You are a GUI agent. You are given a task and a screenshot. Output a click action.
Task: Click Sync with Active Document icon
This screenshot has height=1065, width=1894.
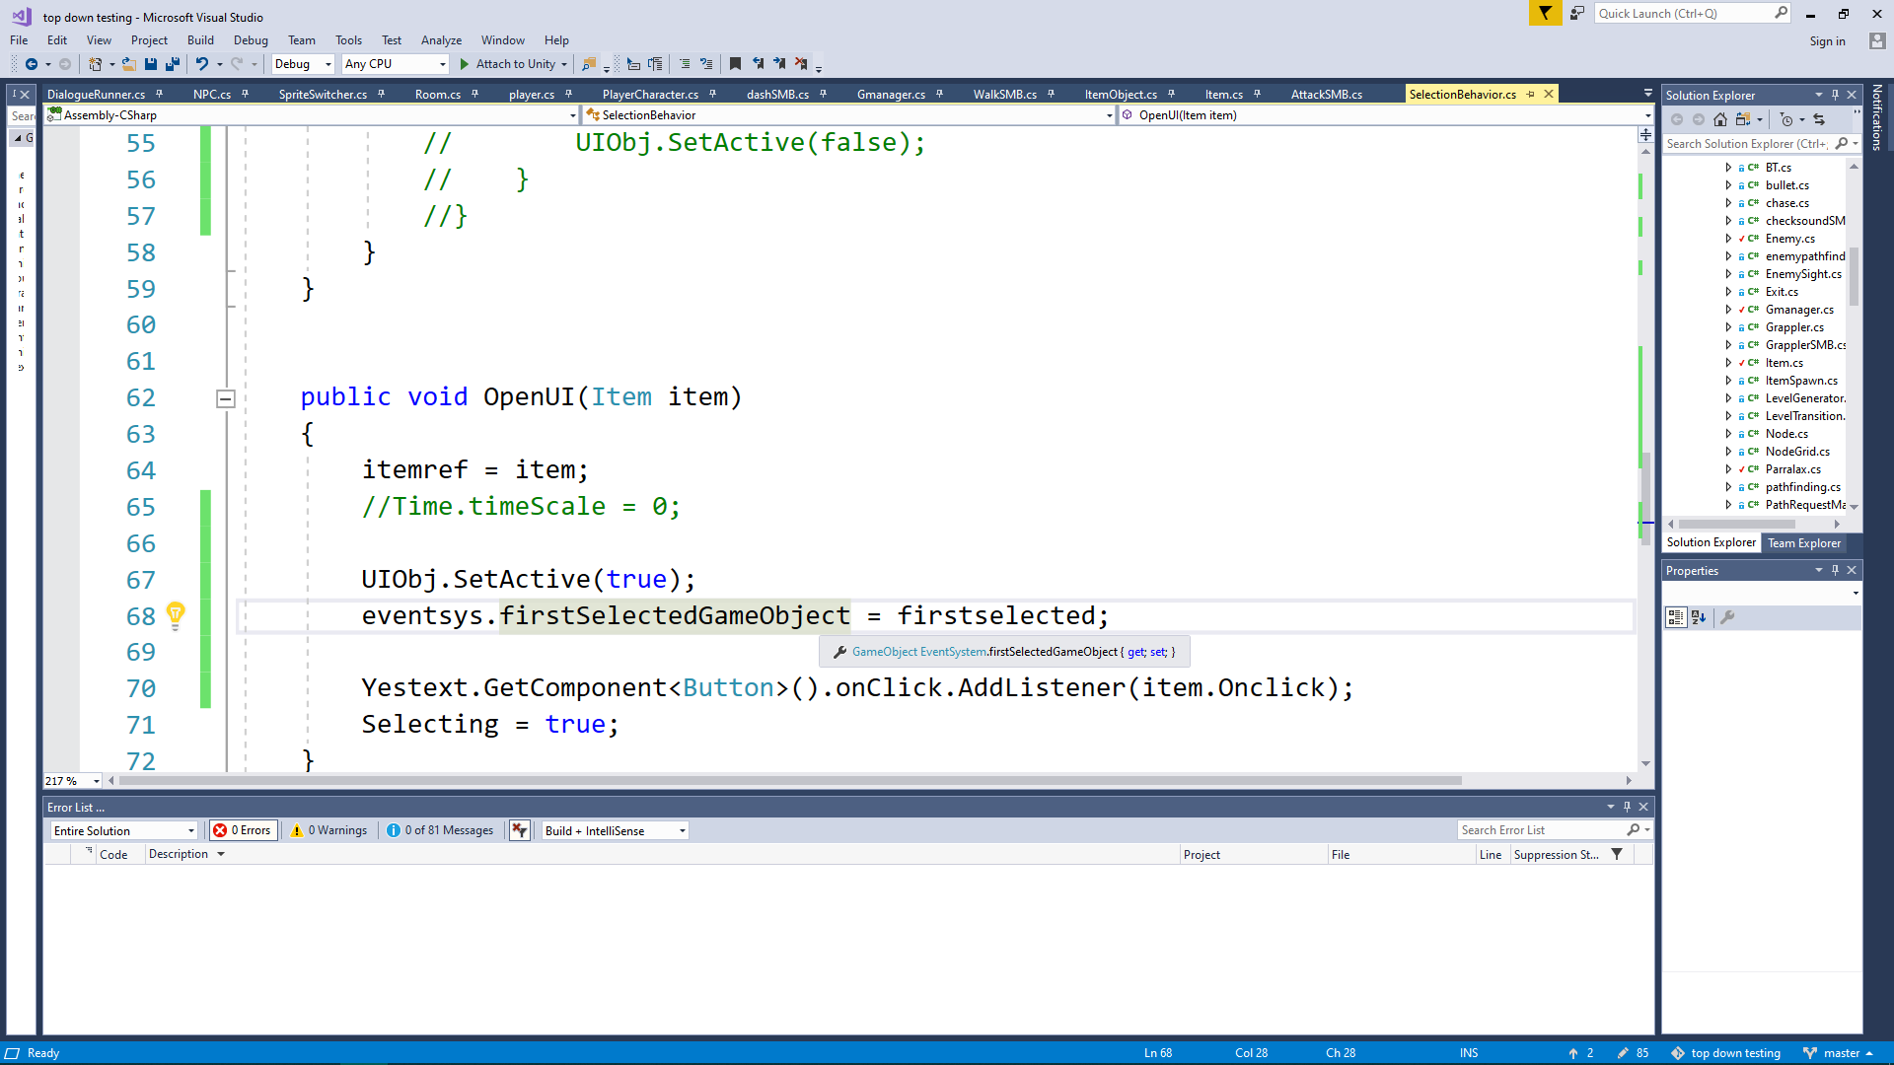(1819, 119)
